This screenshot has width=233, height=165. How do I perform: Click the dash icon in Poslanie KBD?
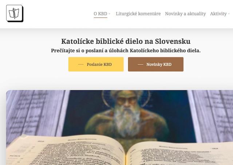tap(81, 64)
